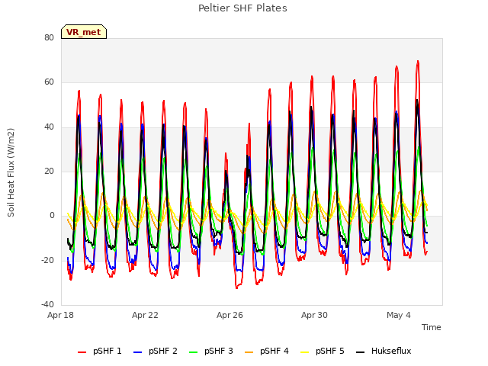This screenshot has width=488, height=366.
Task: Click the Soil Heat Flux axis title
Action: (x=11, y=172)
